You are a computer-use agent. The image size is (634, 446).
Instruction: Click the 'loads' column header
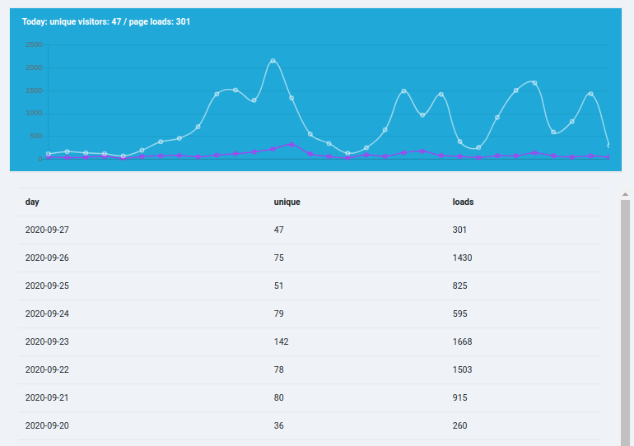point(463,202)
